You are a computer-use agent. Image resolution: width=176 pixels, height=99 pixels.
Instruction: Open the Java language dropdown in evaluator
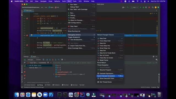149,63
